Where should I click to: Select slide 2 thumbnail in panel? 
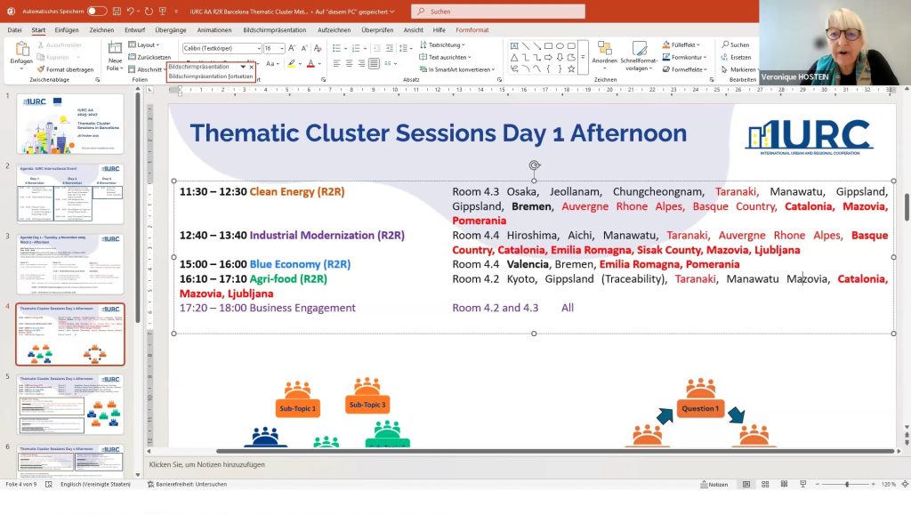[71, 193]
